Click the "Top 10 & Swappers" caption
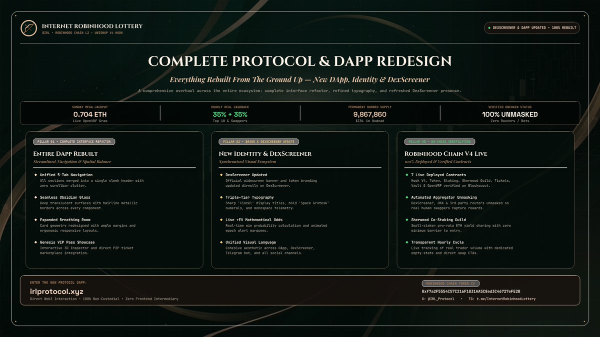600x337 pixels. pyautogui.click(x=230, y=121)
